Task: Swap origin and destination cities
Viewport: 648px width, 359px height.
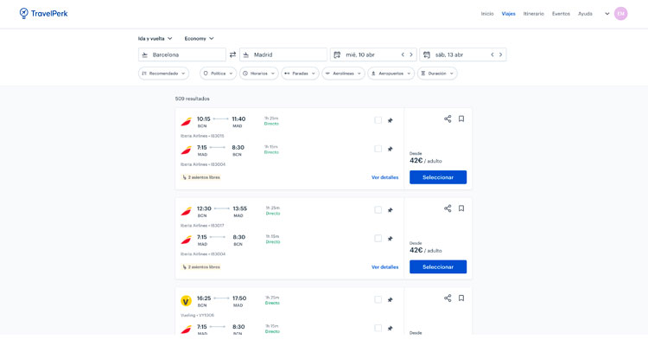Action: tap(232, 54)
